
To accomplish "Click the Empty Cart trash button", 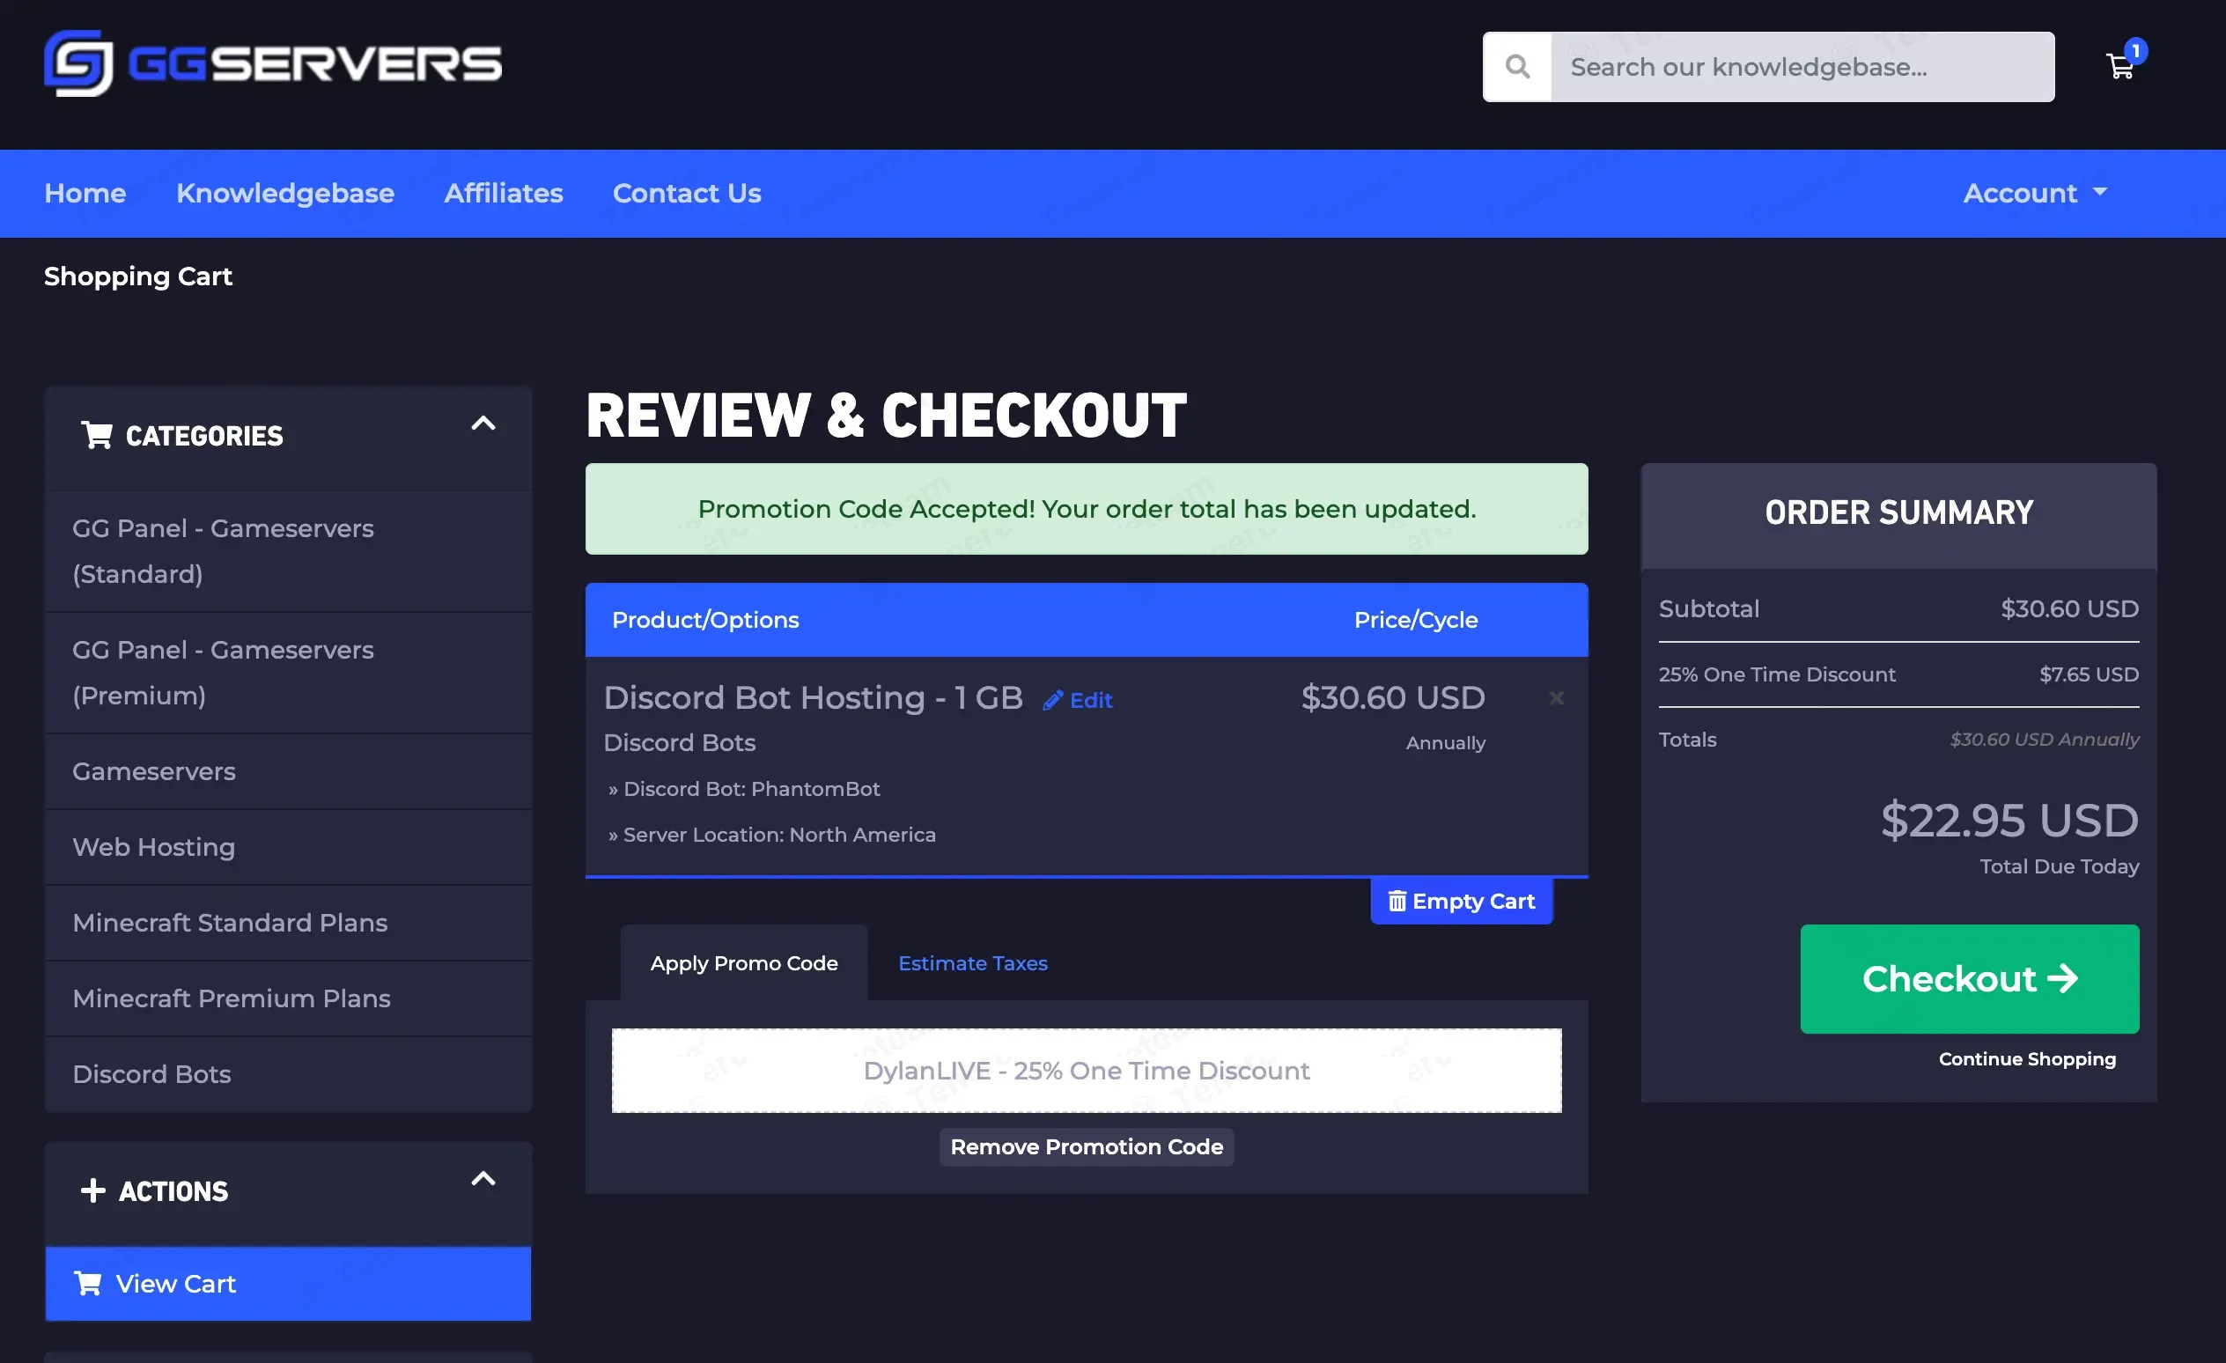I will pyautogui.click(x=1461, y=901).
